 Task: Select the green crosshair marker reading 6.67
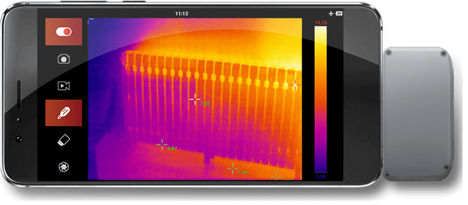coord(162,144)
